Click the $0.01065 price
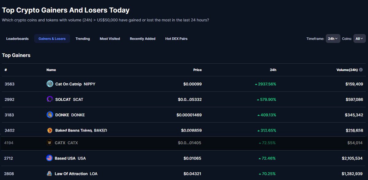The height and width of the screenshot is (180, 368). coord(193,158)
